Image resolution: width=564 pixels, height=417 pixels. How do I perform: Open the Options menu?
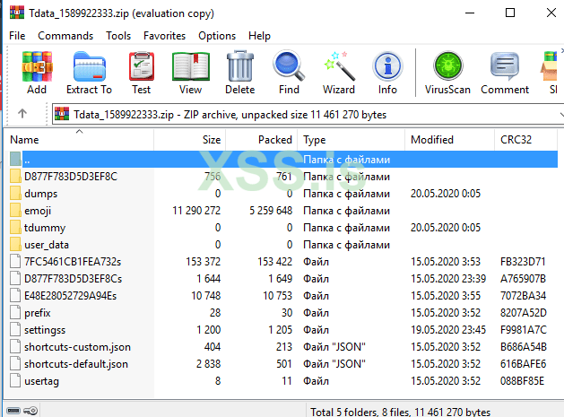(x=217, y=36)
